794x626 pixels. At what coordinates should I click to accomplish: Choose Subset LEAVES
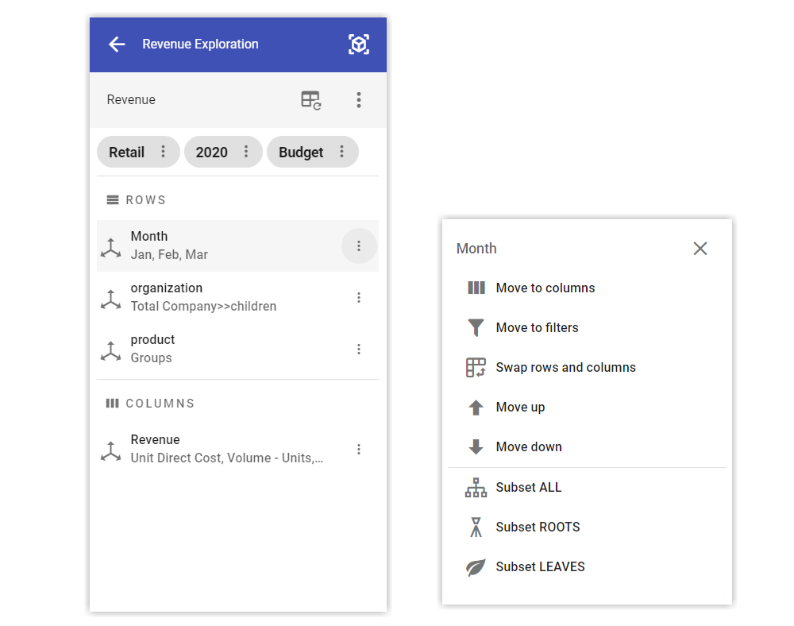pos(587,566)
